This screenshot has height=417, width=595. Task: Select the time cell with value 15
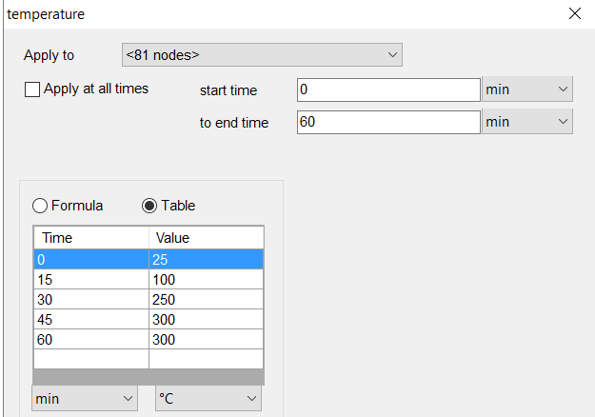click(91, 280)
